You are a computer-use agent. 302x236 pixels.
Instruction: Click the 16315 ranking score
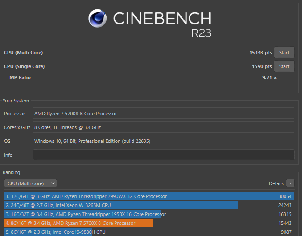pyautogui.click(x=285, y=214)
